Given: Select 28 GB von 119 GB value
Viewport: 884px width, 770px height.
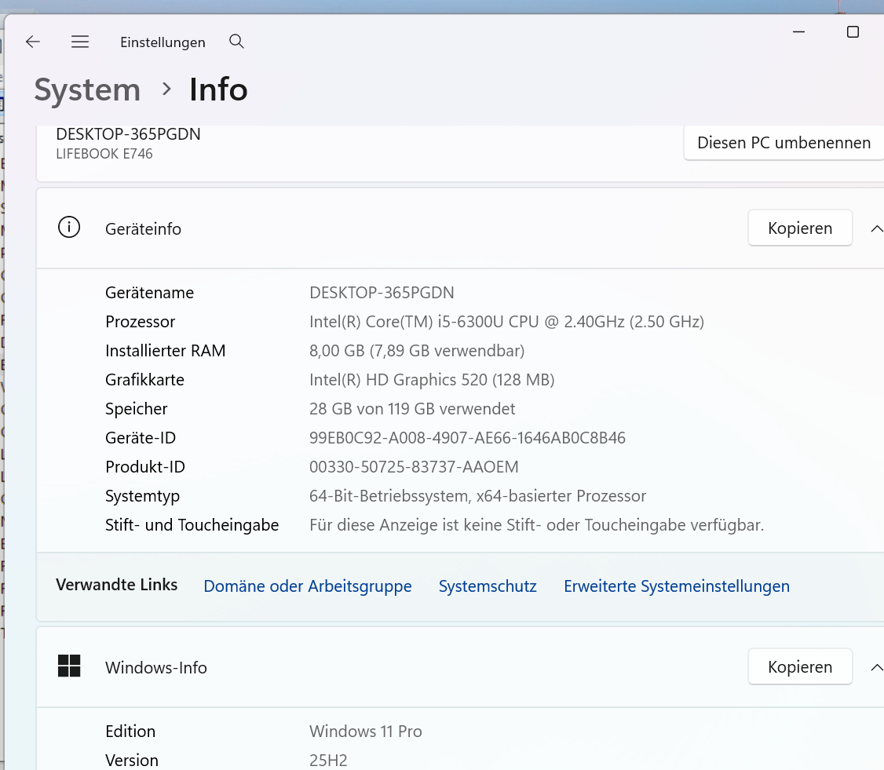Looking at the screenshot, I should click(x=412, y=409).
